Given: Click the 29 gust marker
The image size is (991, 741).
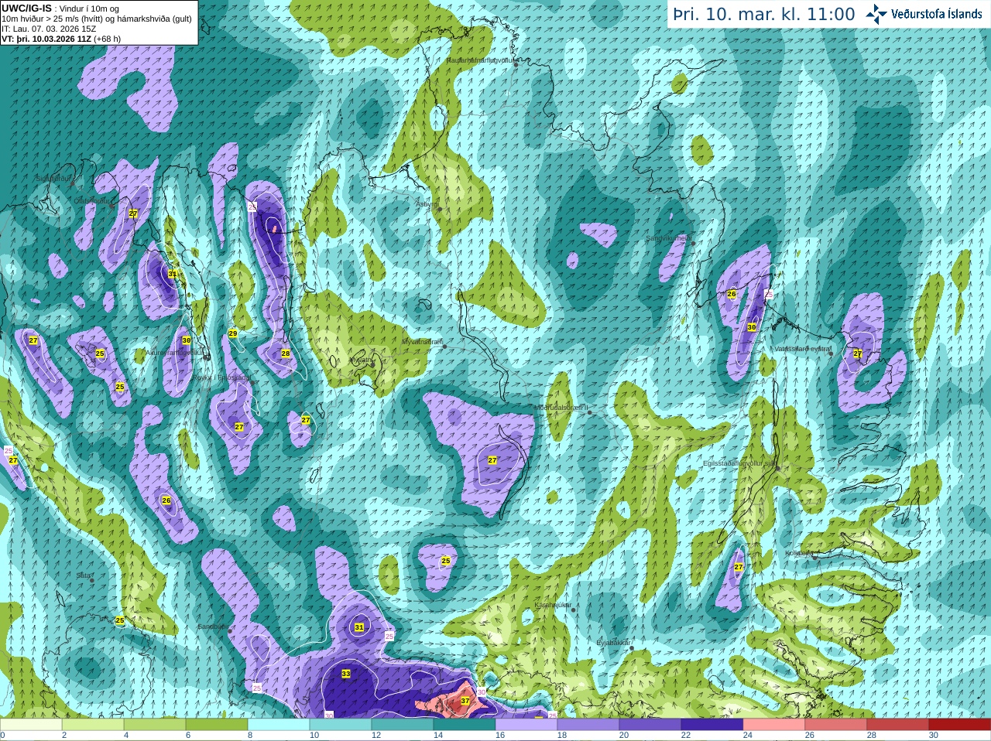Looking at the screenshot, I should (233, 333).
